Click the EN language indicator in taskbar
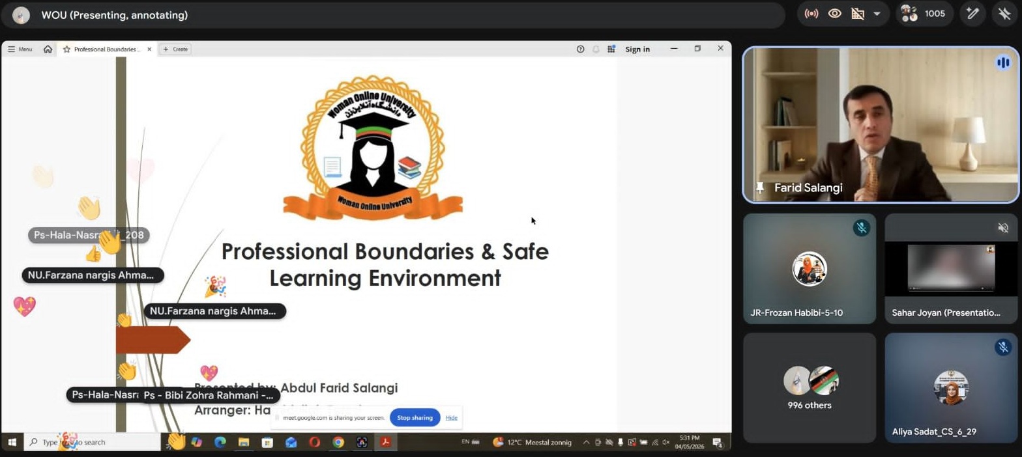Viewport: 1022px width, 457px height. click(465, 441)
